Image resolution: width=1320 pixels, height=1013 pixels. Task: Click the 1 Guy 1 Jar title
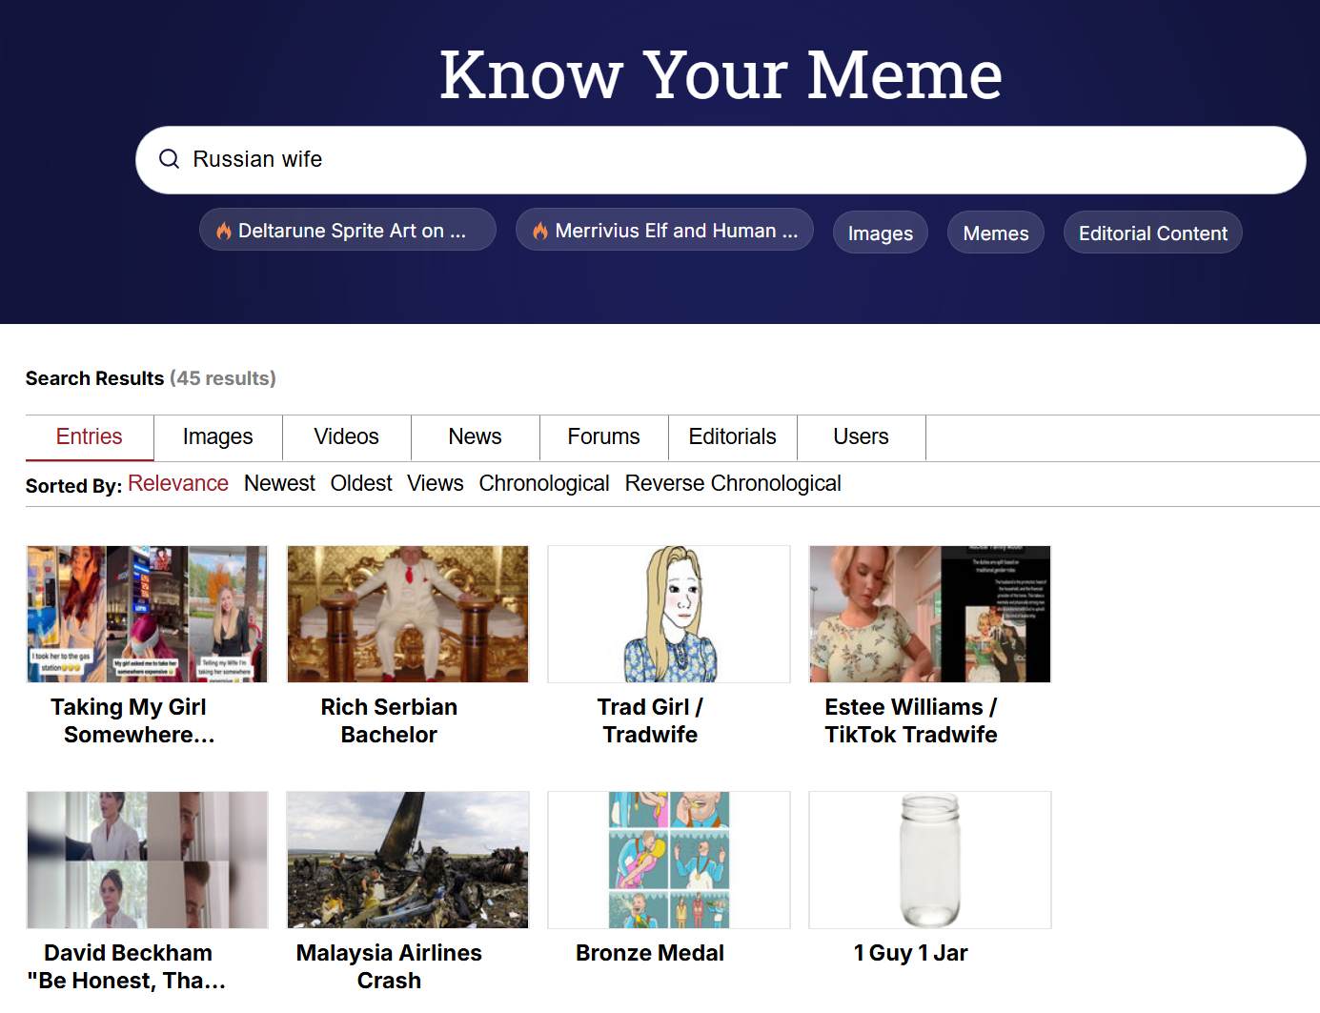pyautogui.click(x=911, y=953)
